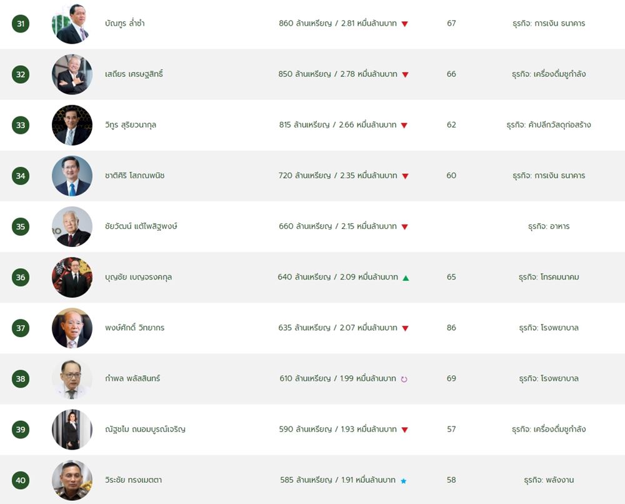625x504 pixels.
Task: Select the name ณัฐชไม ถนอมบูรณ์เจริญ
Action: point(145,430)
